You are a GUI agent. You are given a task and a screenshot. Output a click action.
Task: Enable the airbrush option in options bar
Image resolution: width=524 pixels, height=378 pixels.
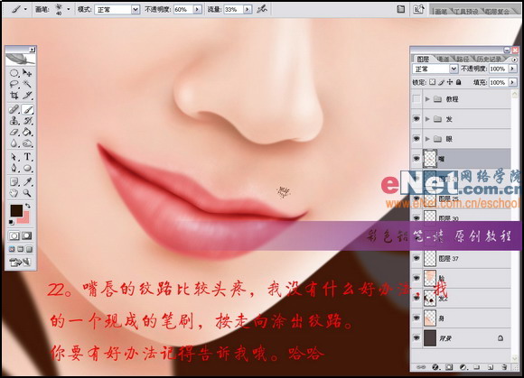pos(262,9)
